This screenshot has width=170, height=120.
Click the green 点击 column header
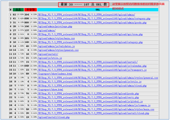[x=18, y=10]
